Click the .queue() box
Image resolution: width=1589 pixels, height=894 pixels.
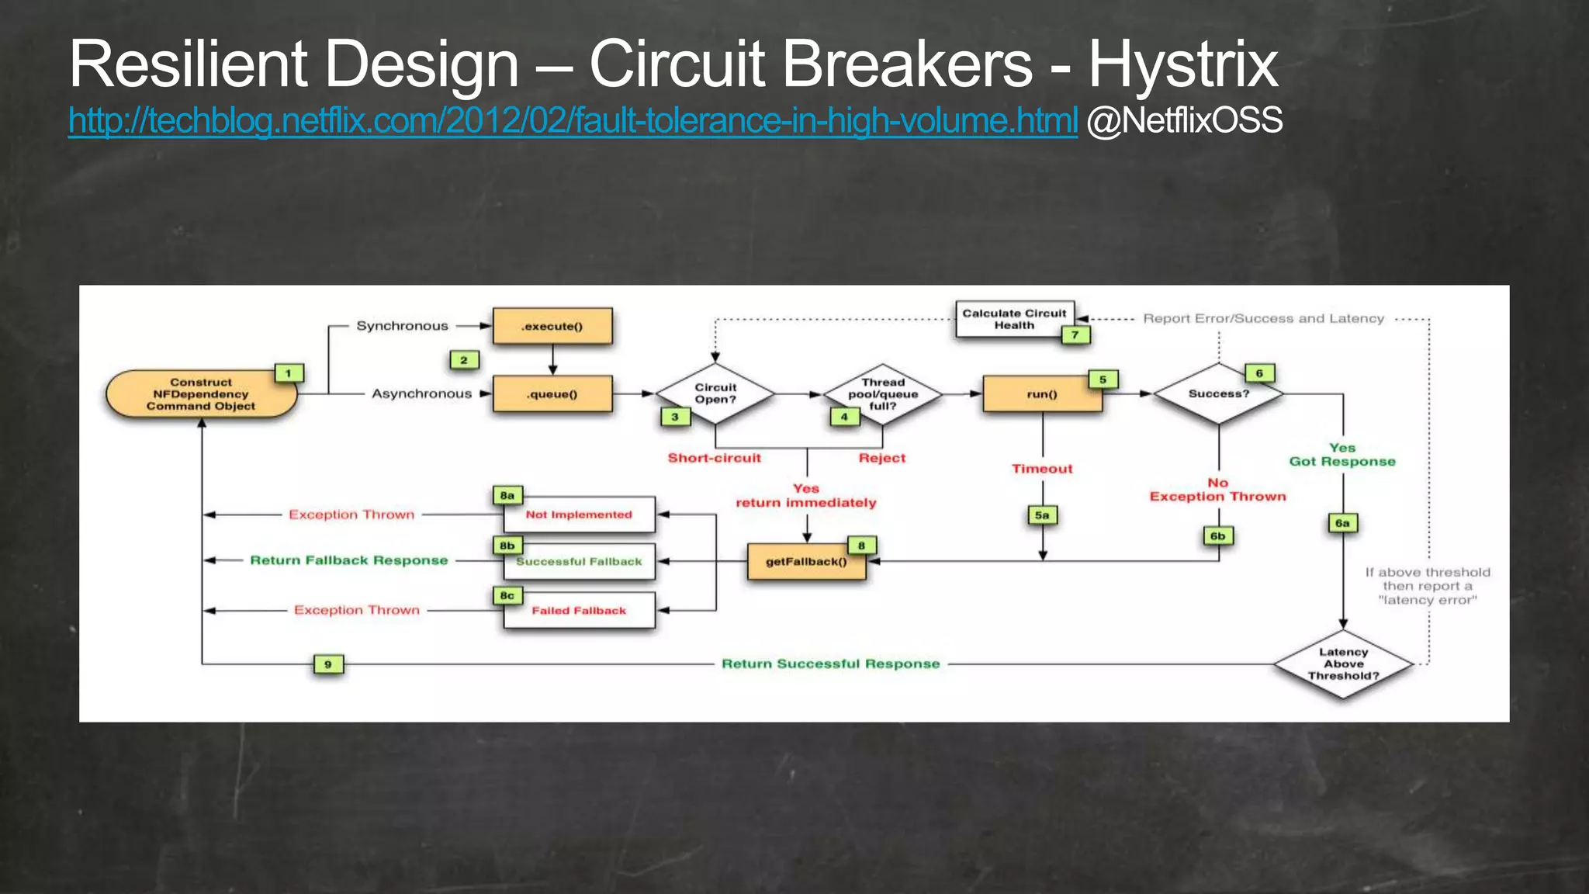point(552,394)
